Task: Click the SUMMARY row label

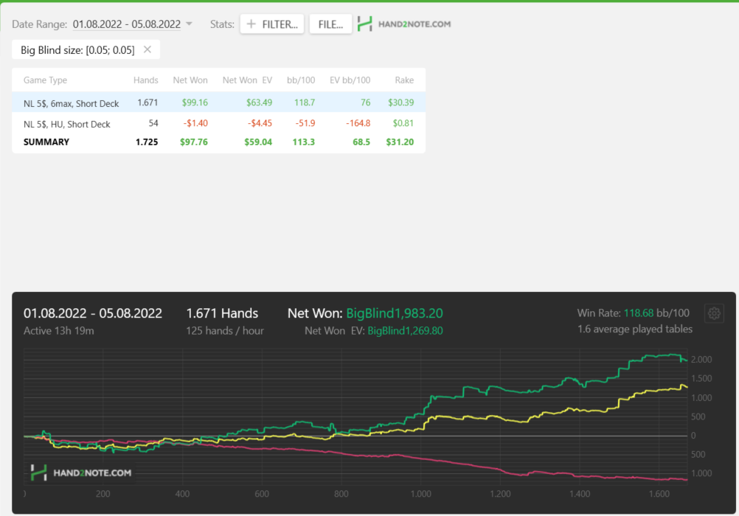Action: (46, 142)
